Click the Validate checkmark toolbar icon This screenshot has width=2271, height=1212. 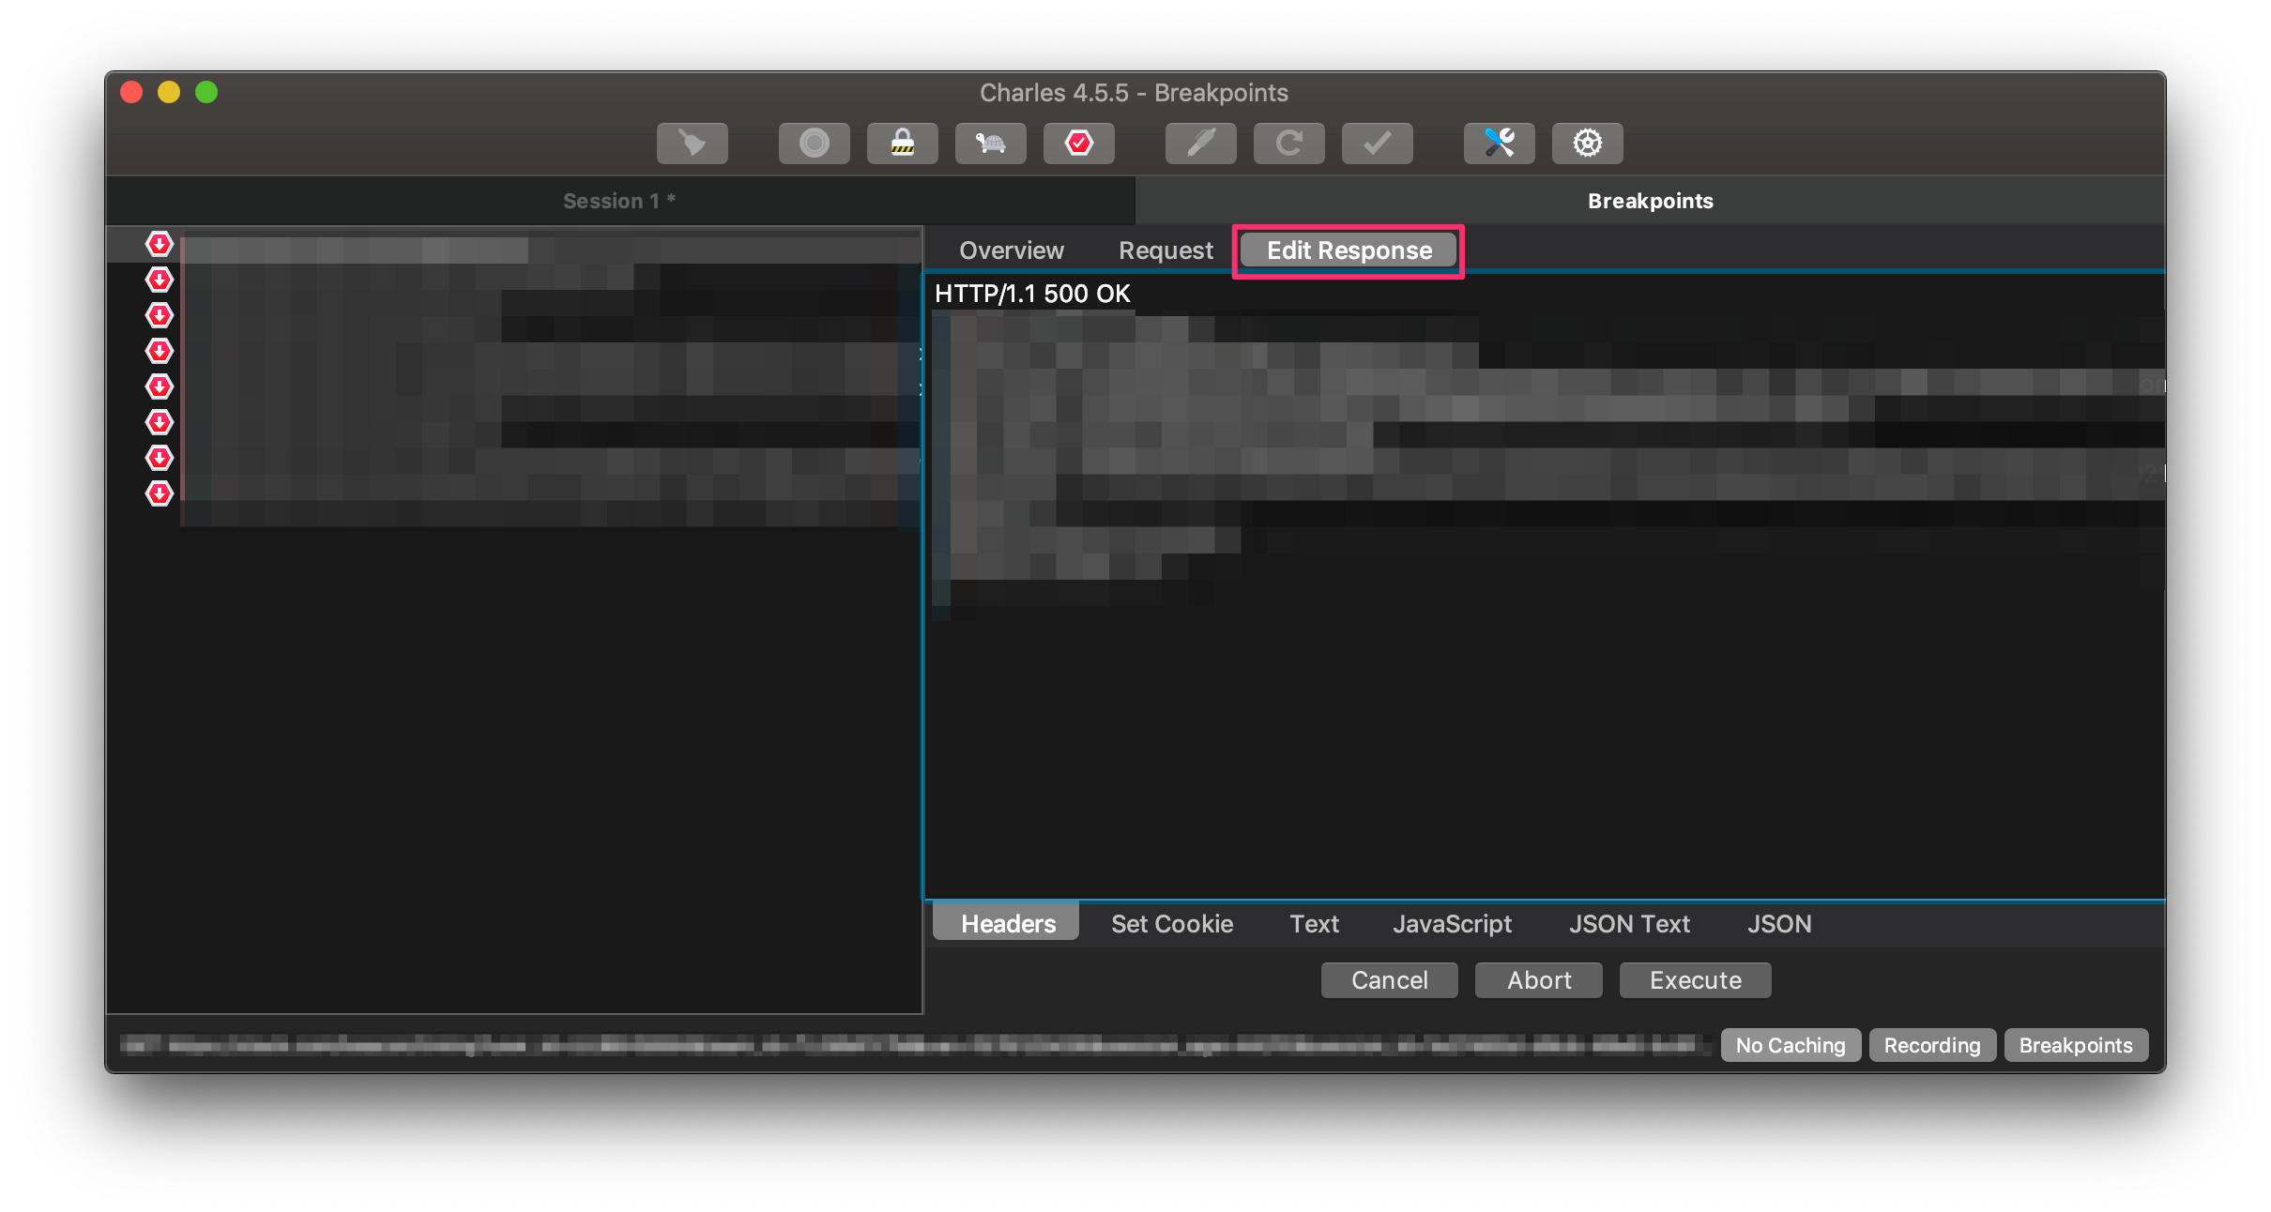click(1377, 144)
